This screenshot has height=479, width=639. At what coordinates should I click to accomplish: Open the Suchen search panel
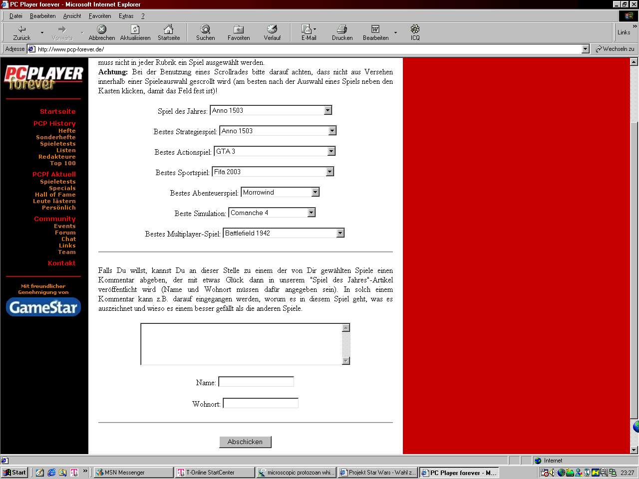click(x=205, y=33)
